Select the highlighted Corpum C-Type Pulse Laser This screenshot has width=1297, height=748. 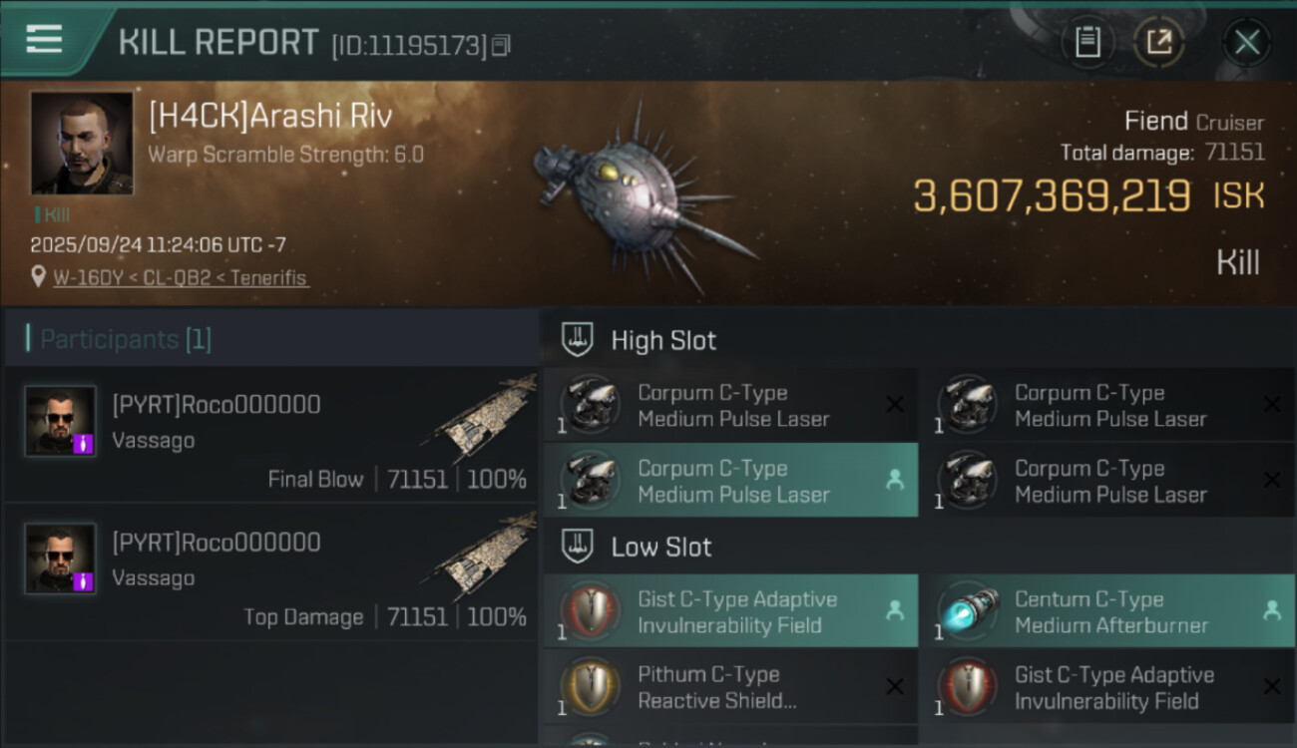731,481
